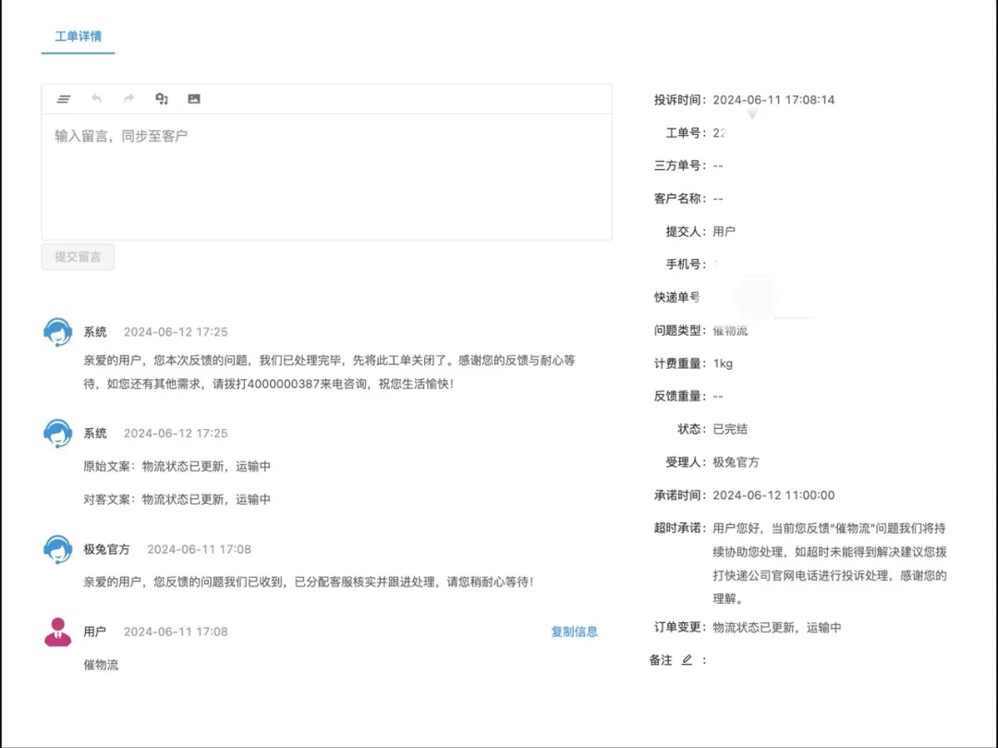The image size is (998, 748).
Task: Select the 受理人 value 极兔官方
Action: tap(736, 462)
